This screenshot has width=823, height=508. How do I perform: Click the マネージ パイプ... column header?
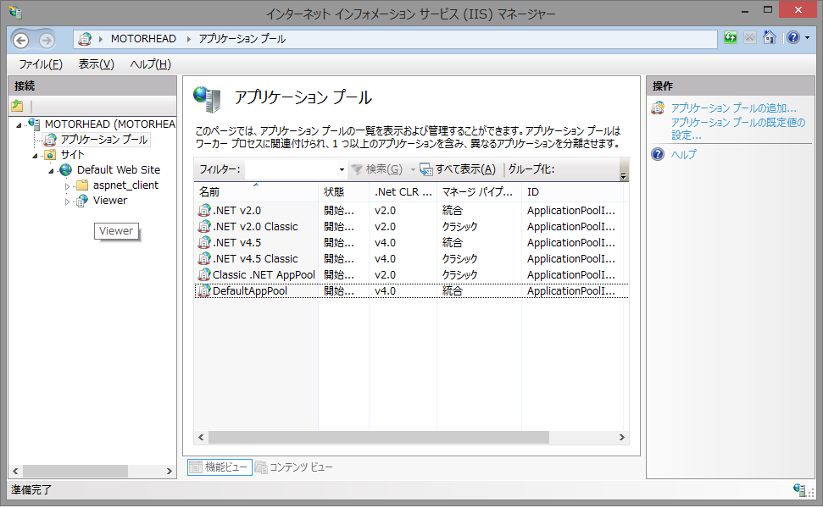click(479, 192)
